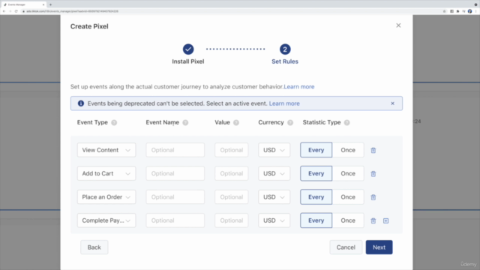Click the Back button
The image size is (480, 270).
(94, 247)
